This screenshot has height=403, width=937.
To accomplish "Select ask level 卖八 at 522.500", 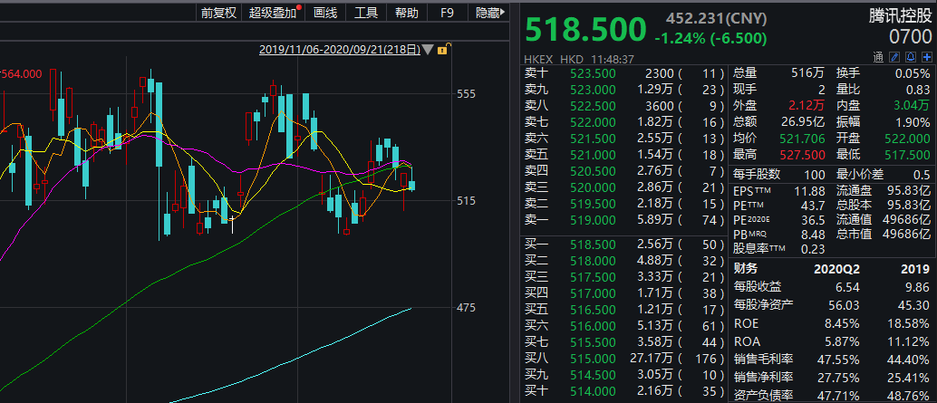I will pos(623,106).
